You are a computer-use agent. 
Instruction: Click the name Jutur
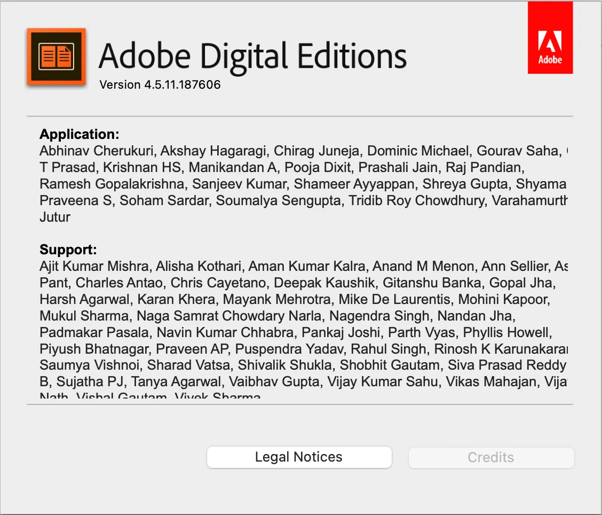[55, 217]
